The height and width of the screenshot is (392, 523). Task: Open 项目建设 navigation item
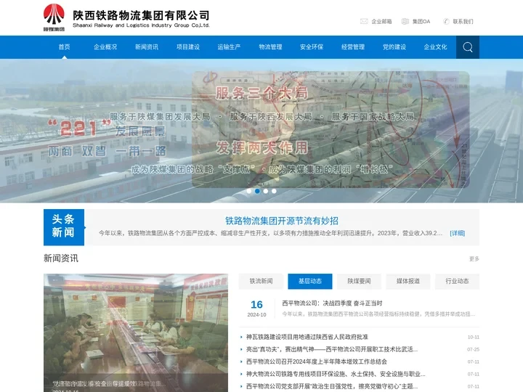click(188, 47)
